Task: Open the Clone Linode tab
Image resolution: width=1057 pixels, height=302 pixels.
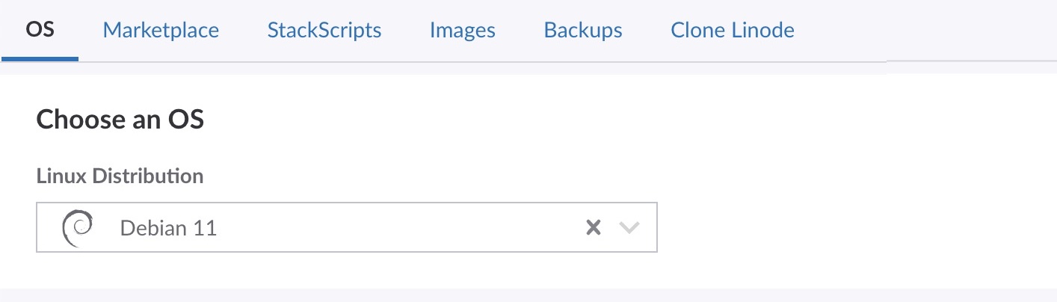Action: pos(732,31)
